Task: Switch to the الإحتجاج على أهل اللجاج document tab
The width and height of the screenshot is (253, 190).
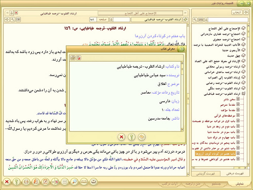Action: [140, 13]
